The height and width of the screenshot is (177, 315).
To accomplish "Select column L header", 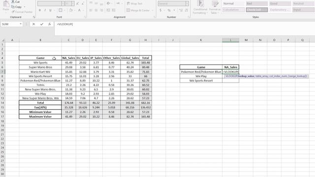I will (231, 40).
